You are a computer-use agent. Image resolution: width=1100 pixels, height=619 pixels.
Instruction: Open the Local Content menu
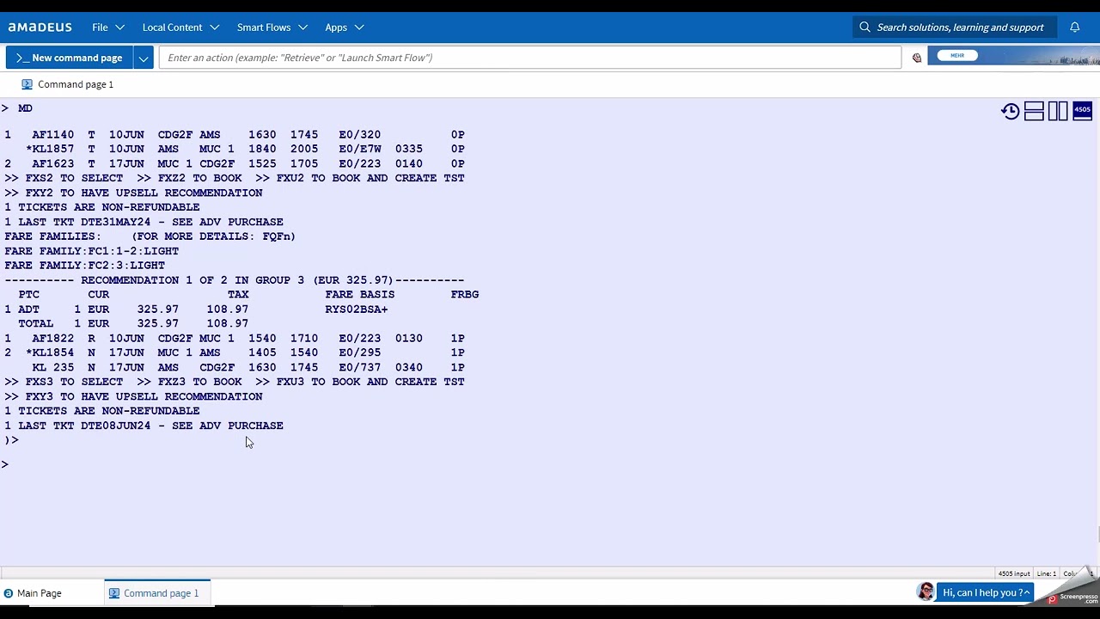tap(180, 28)
